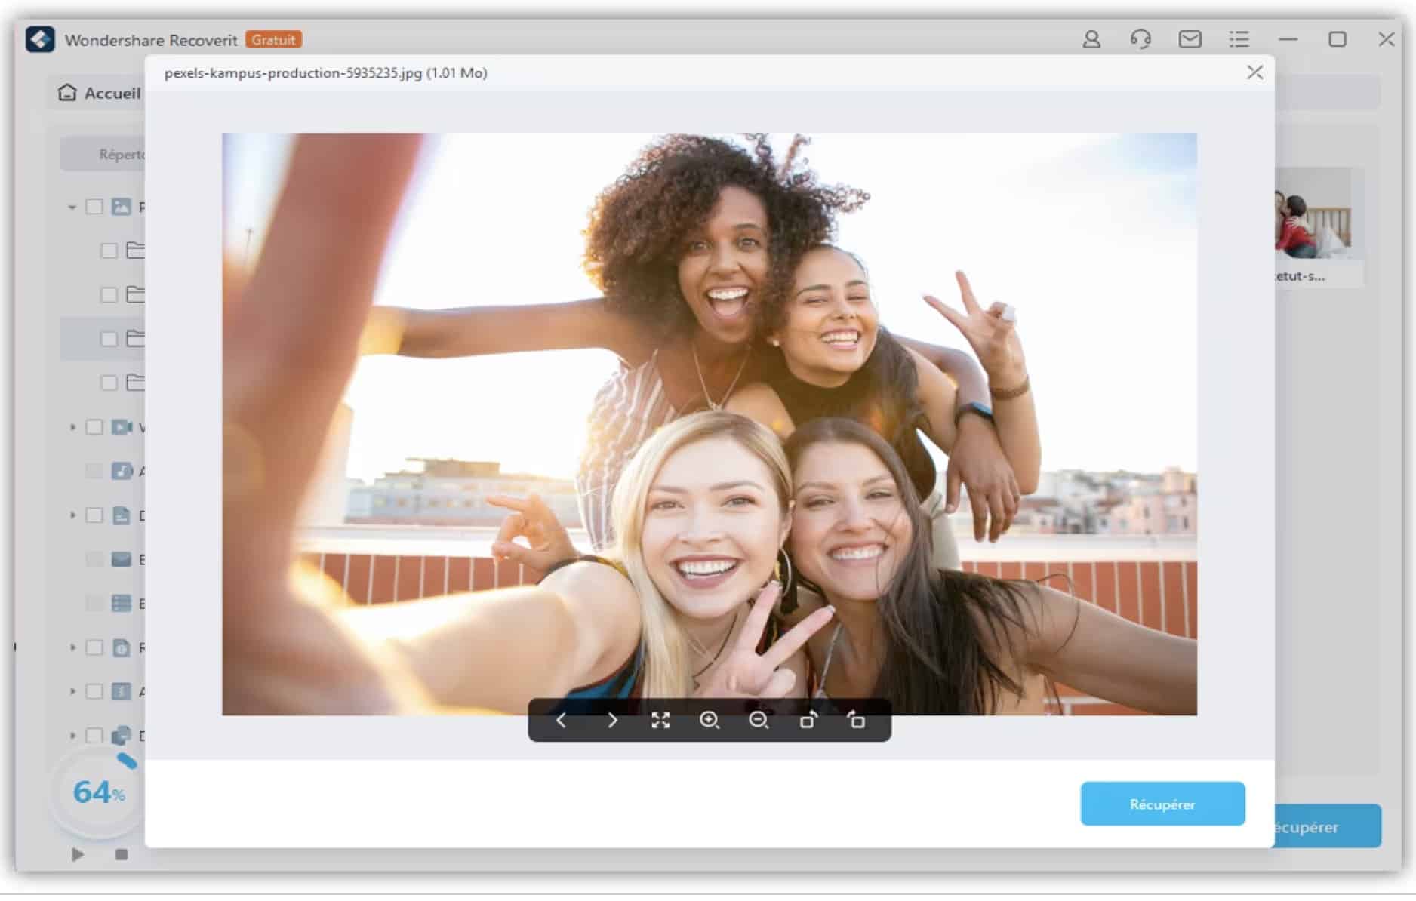Image resolution: width=1416 pixels, height=901 pixels.
Task: Rotate the preview image clockwise
Action: click(x=808, y=721)
